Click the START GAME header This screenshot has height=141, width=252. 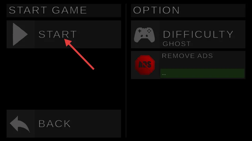click(48, 10)
